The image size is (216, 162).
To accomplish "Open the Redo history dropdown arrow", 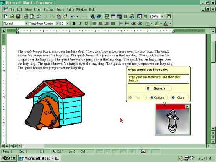I will click(87, 16).
